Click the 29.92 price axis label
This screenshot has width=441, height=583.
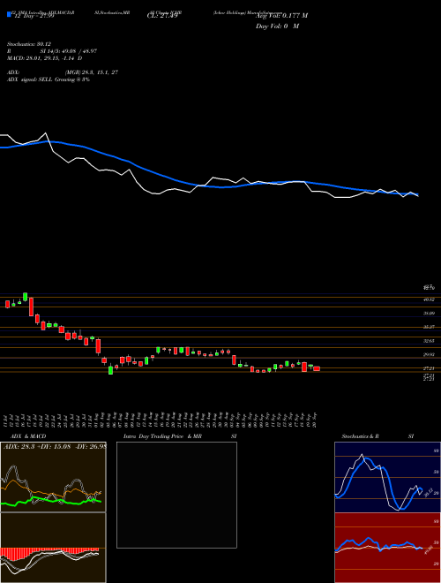point(429,355)
